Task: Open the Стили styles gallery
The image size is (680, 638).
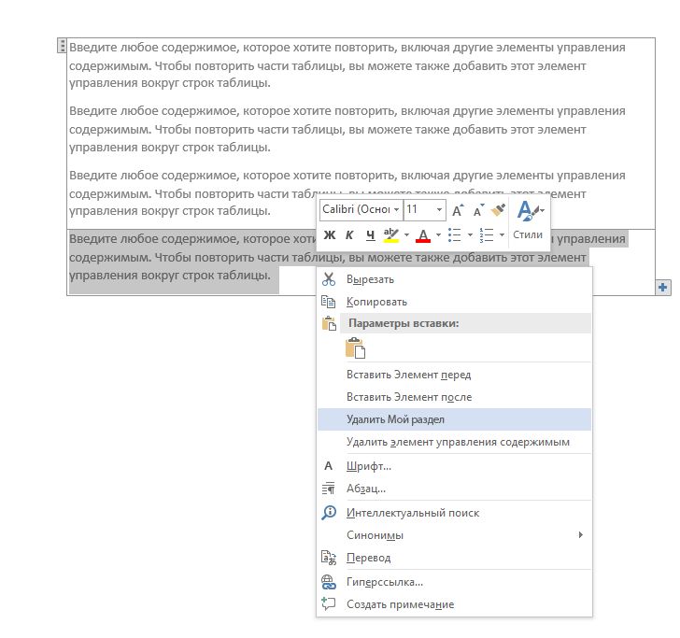Action: [x=529, y=221]
